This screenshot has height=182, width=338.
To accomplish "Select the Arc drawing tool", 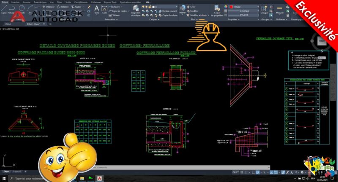I will point(30,10).
